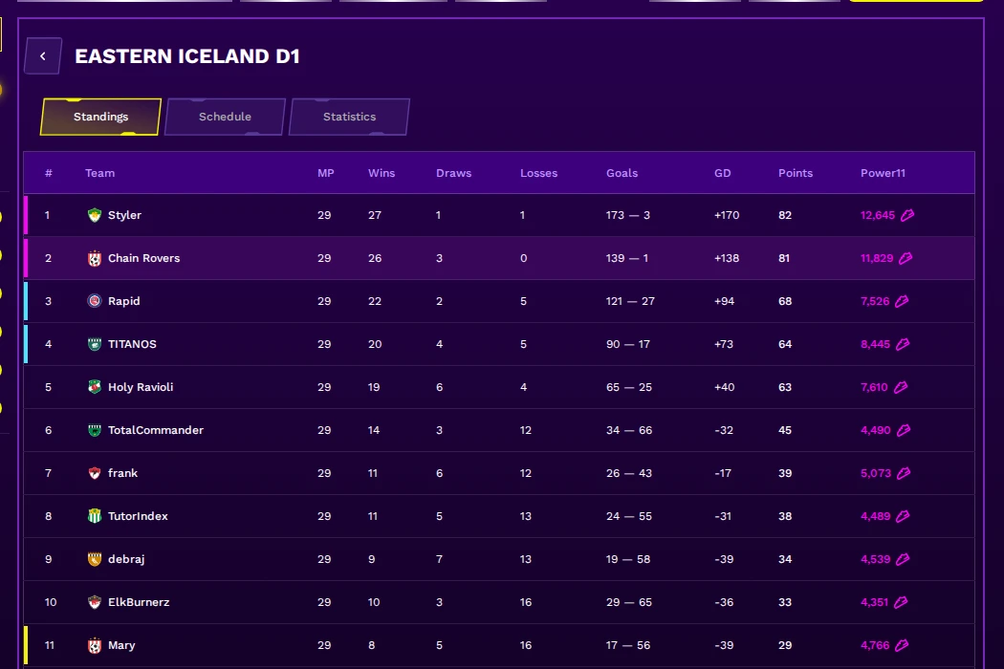The height and width of the screenshot is (669, 1004).
Task: Click TotalCommander's goal difference -32
Action: pos(724,430)
